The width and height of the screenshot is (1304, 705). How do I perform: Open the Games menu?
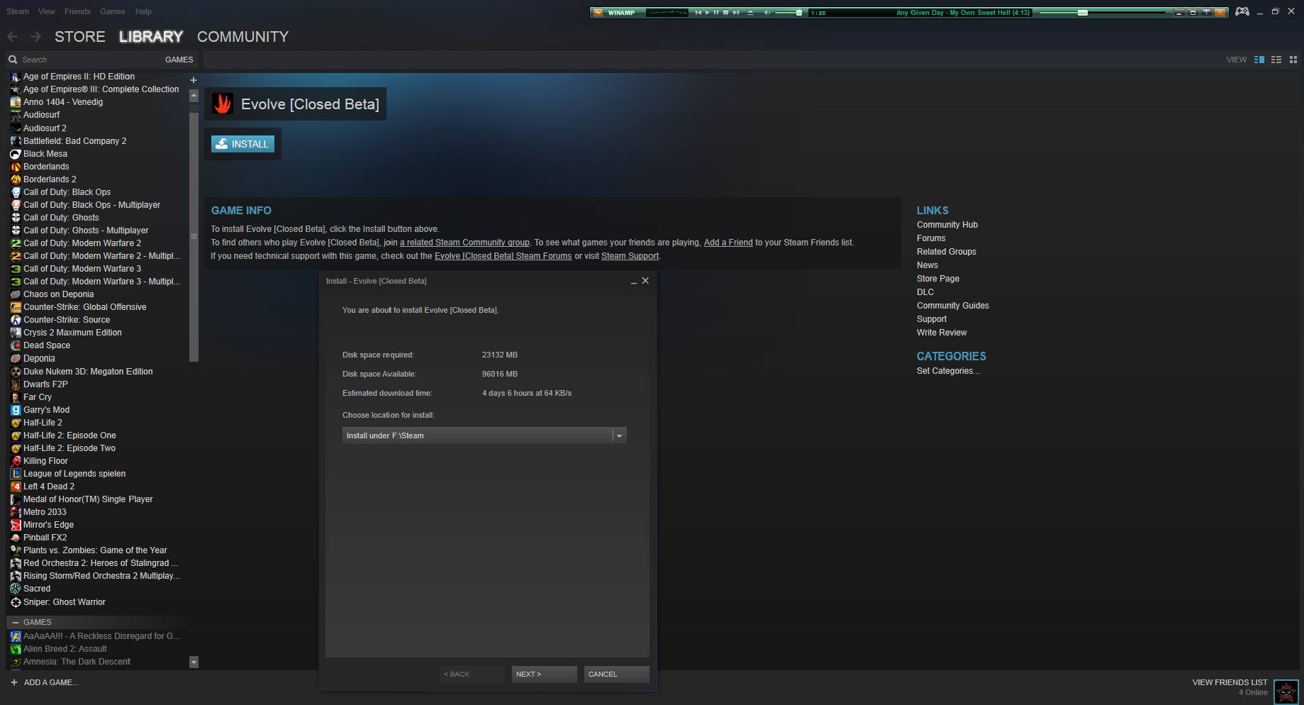[x=112, y=11]
